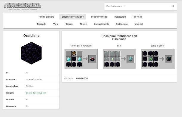Click the left diamond in enchanting recipe
Viewport: 182px width, 117px height.
(69, 59)
